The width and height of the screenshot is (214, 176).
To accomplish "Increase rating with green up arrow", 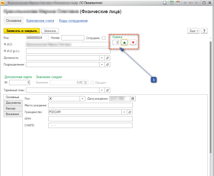I will pyautogui.click(x=124, y=42).
